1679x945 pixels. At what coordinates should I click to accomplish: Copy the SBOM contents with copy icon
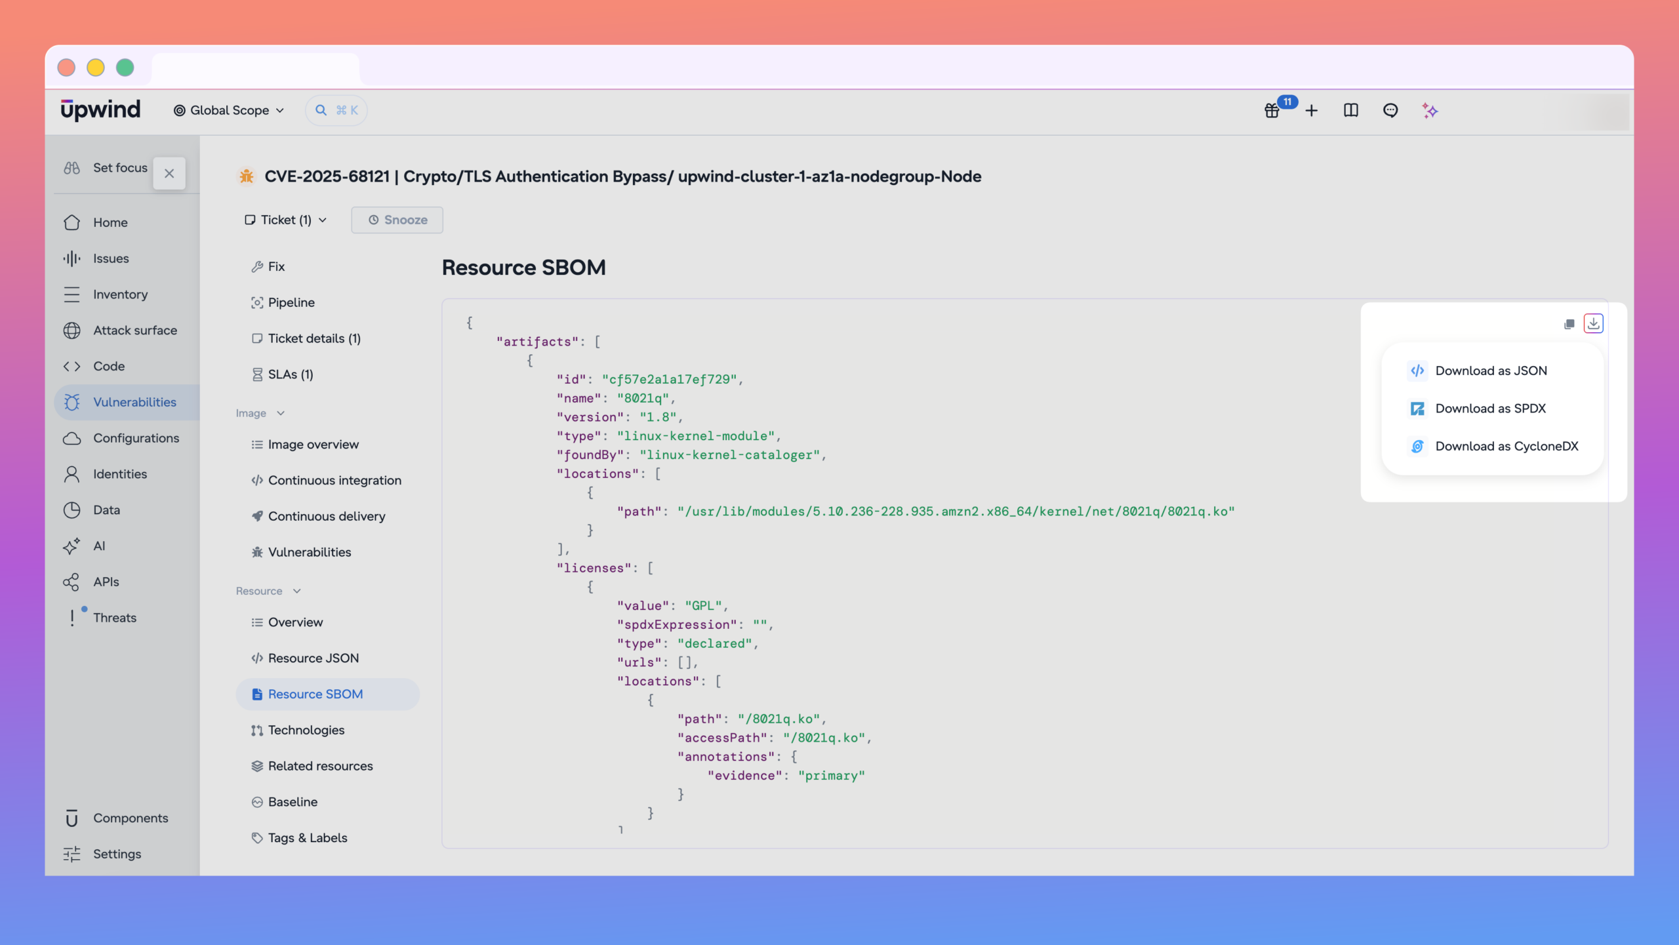coord(1569,324)
